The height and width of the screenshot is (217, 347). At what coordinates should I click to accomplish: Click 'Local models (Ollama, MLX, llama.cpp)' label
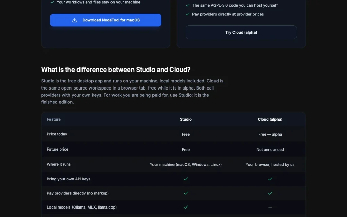click(82, 208)
